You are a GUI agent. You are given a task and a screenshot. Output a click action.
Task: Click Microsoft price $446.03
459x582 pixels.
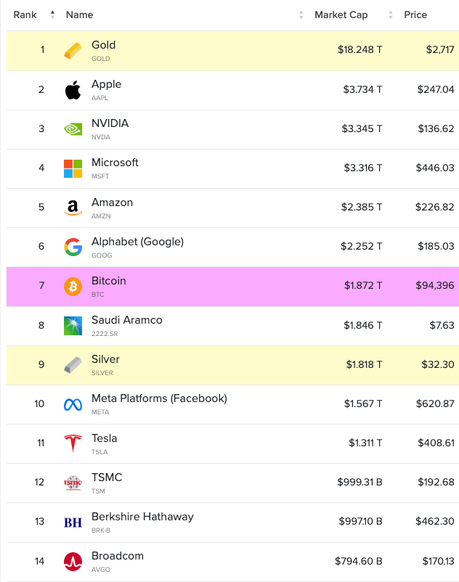tap(435, 168)
